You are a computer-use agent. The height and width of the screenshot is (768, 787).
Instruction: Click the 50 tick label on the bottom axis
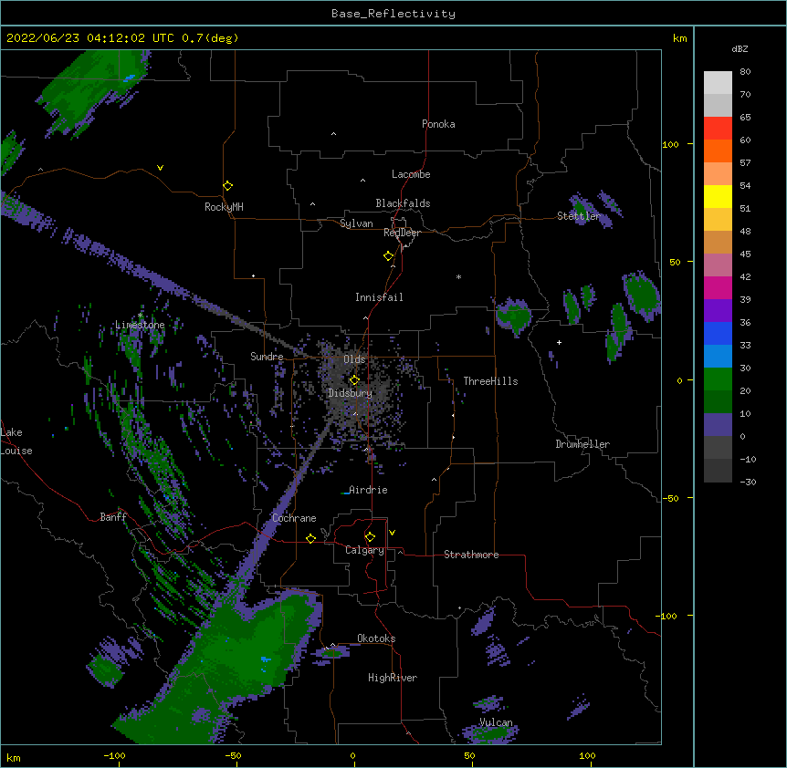[x=469, y=755]
